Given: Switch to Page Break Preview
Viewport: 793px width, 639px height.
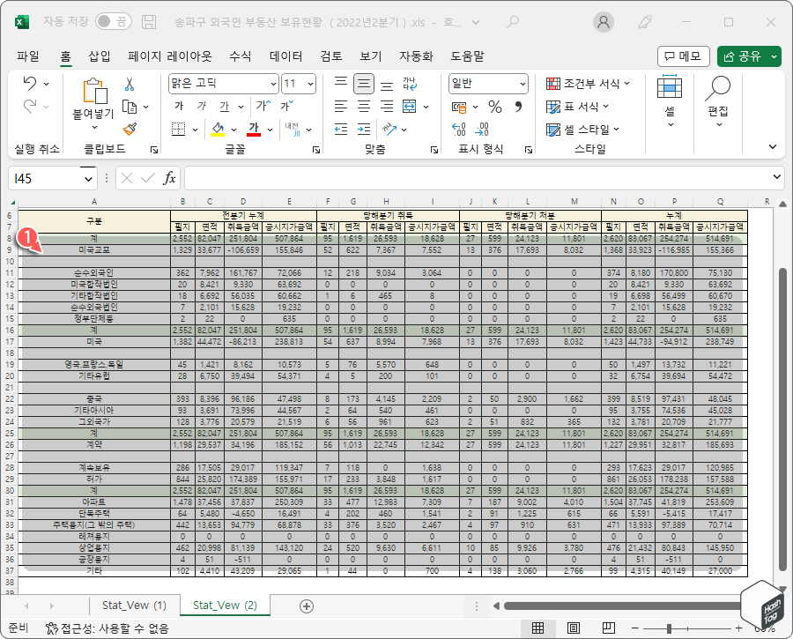Looking at the screenshot, I should pos(608,628).
